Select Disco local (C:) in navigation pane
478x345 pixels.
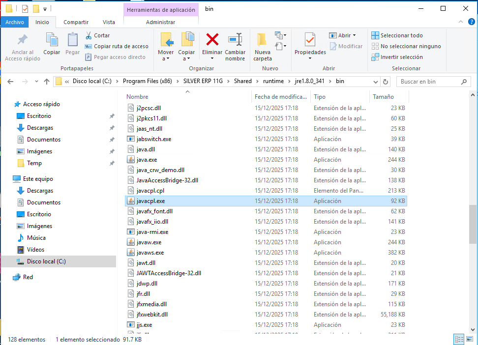[x=59, y=261]
